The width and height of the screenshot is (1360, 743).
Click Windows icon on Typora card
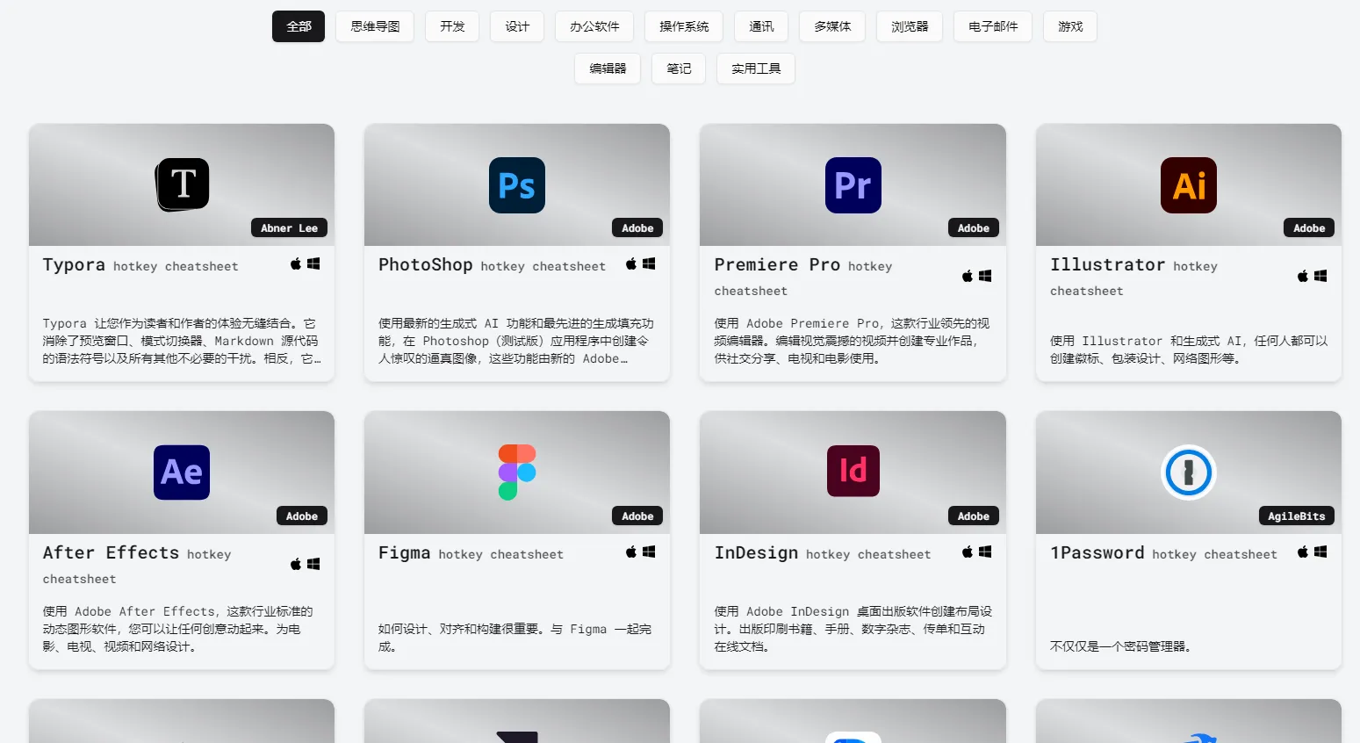pyautogui.click(x=313, y=263)
